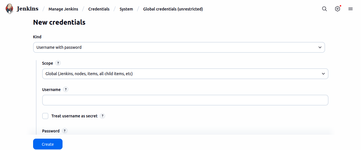Click the Scope dropdown chevron arrow
This screenshot has height=150, width=361.
coord(323,74)
